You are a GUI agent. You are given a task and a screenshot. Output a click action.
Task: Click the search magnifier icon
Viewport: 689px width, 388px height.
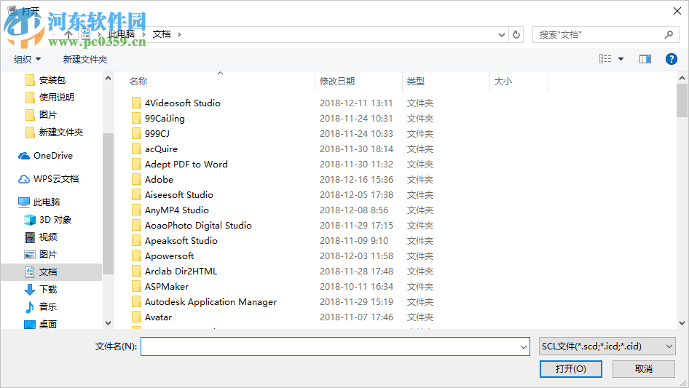[669, 34]
